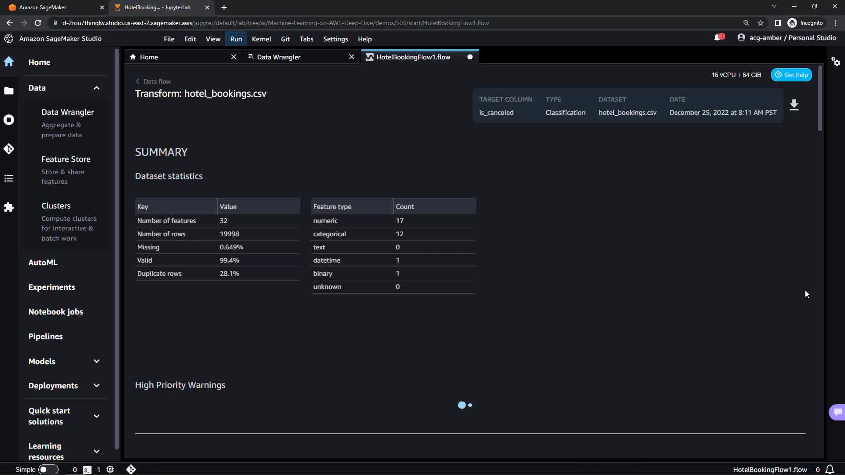Screen dimensions: 845x475
Task: Open the table of contents icon
Action: pyautogui.click(x=9, y=178)
